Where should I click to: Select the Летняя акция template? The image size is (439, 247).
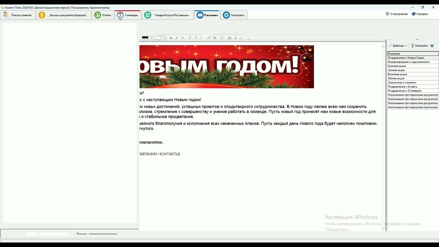point(413,78)
